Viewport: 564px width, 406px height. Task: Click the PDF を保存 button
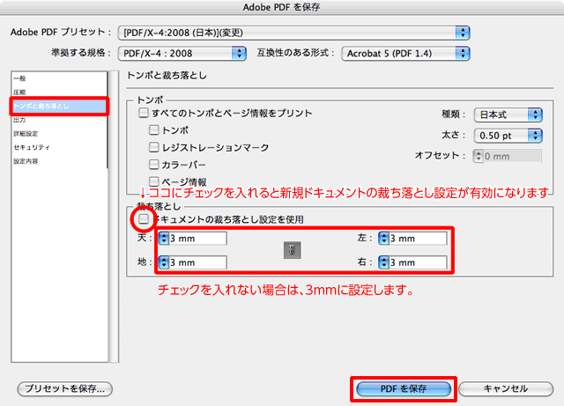coord(404,388)
